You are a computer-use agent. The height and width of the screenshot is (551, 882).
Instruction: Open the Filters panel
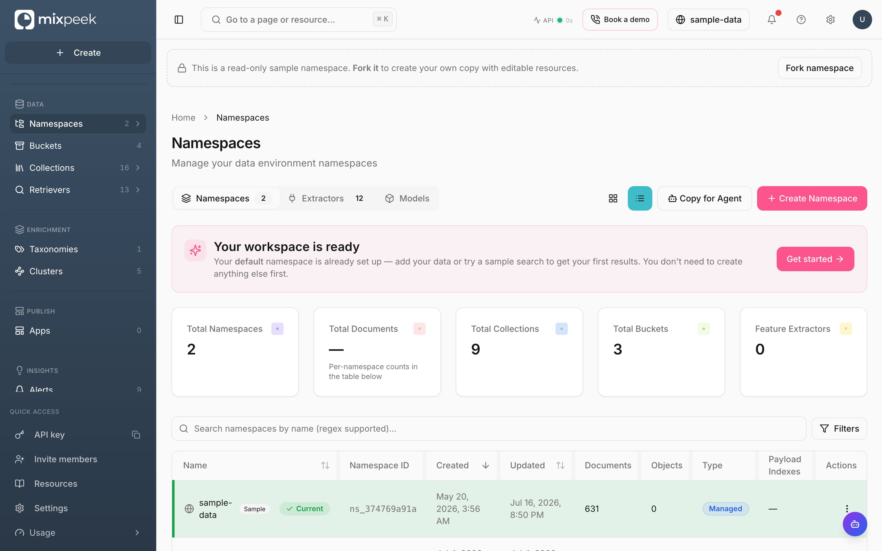point(839,429)
